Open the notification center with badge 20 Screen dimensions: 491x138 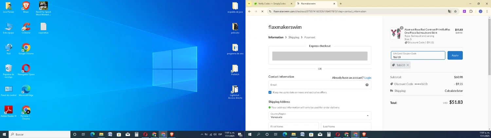[240, 134]
